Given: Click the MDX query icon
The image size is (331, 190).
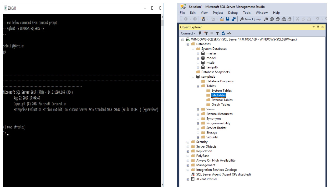Looking at the screenshot, I should (x=272, y=19).
